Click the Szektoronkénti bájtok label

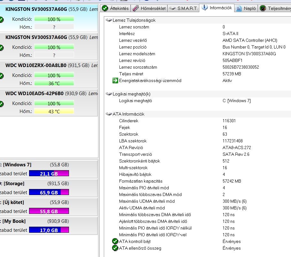pos(140,161)
